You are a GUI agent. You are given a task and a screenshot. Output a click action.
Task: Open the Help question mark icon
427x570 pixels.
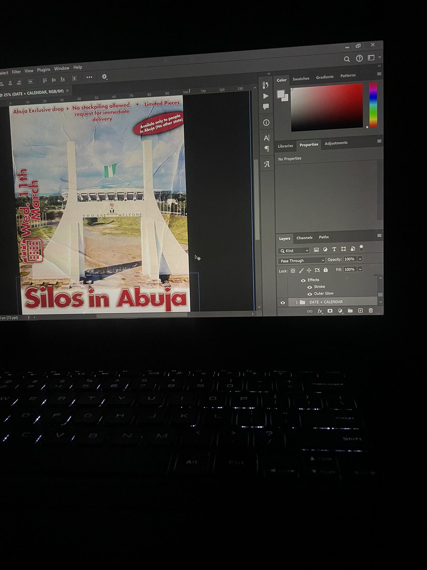pyautogui.click(x=359, y=58)
